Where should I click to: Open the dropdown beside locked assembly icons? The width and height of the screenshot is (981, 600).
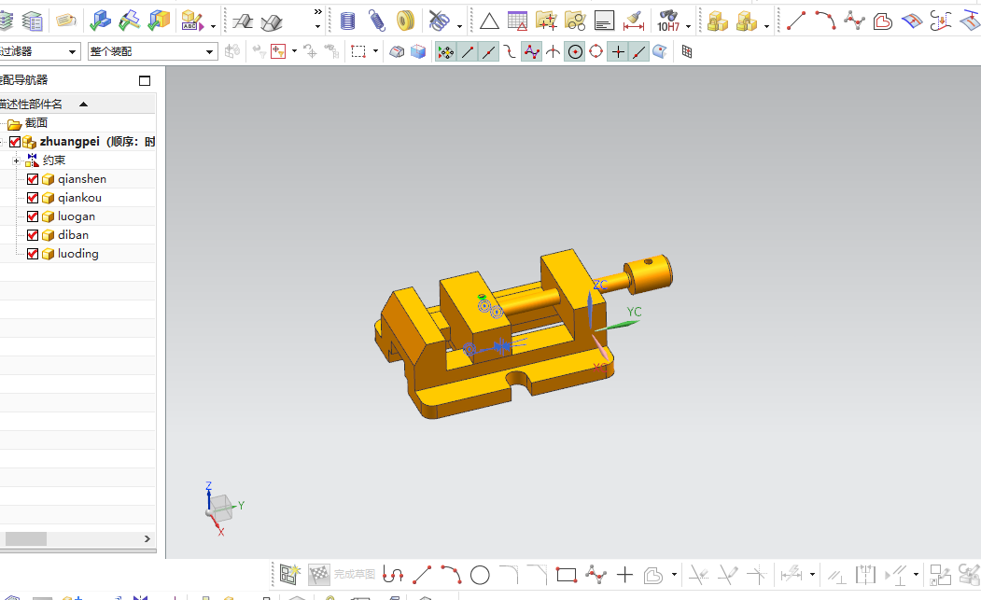click(x=767, y=27)
